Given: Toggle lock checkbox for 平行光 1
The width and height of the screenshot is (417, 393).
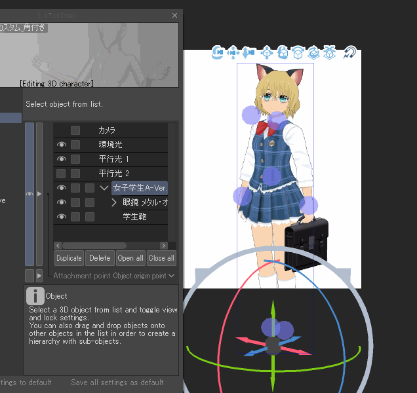Looking at the screenshot, I should (x=75, y=159).
